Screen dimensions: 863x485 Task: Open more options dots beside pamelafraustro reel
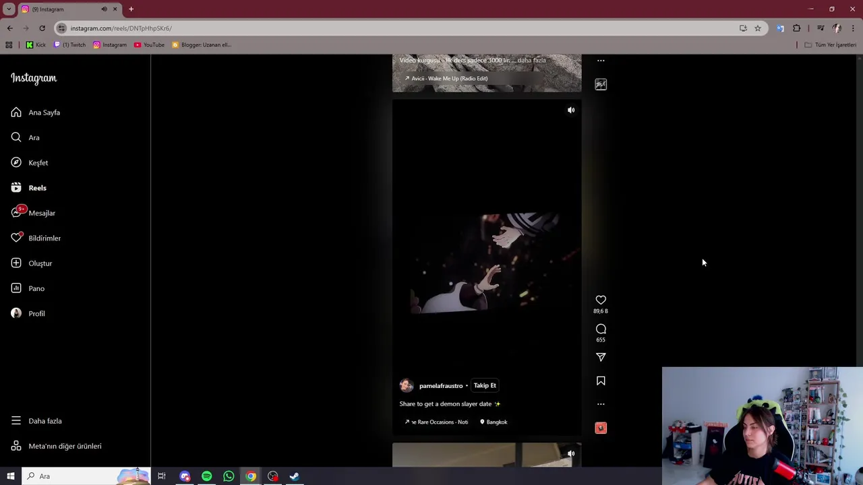[601, 404]
